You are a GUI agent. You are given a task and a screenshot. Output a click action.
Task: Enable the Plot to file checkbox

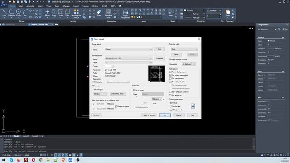tap(94, 82)
